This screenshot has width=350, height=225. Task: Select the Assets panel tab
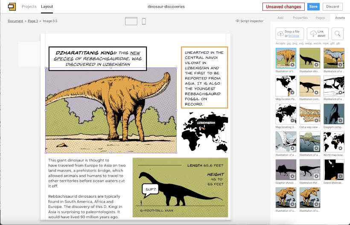click(x=340, y=18)
